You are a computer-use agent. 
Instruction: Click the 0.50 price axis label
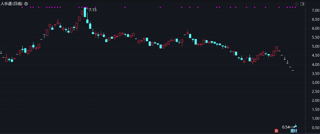pos(316,128)
